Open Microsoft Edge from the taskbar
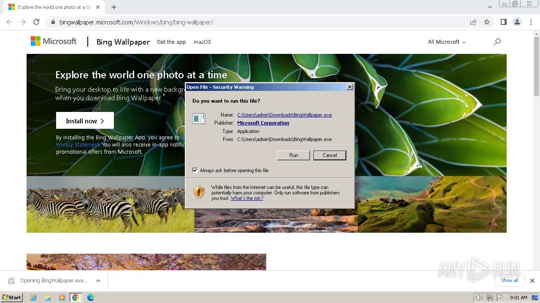The width and height of the screenshot is (540, 303). [x=90, y=298]
